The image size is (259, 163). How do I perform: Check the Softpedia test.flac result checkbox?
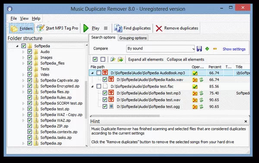click(99, 86)
